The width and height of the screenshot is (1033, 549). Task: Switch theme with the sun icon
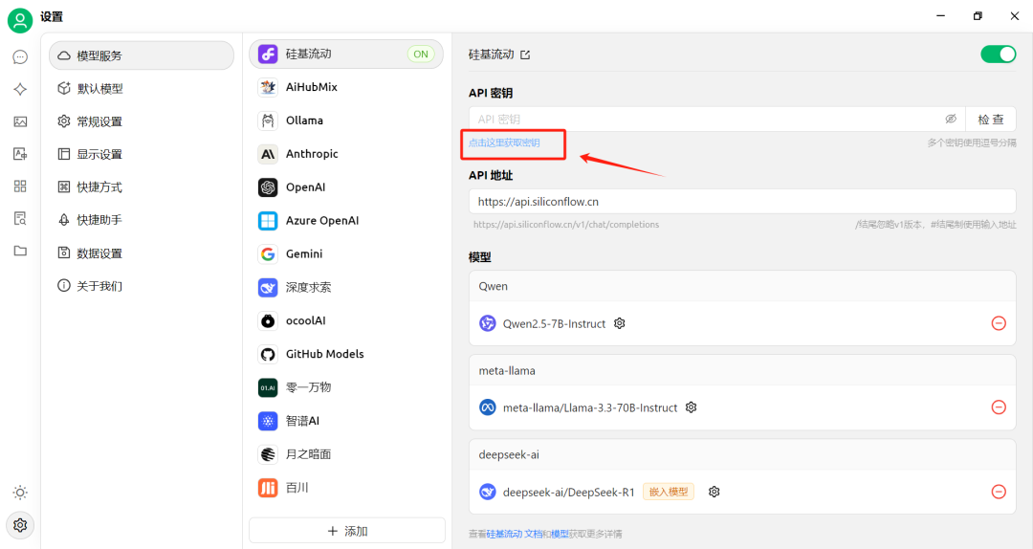coord(20,493)
